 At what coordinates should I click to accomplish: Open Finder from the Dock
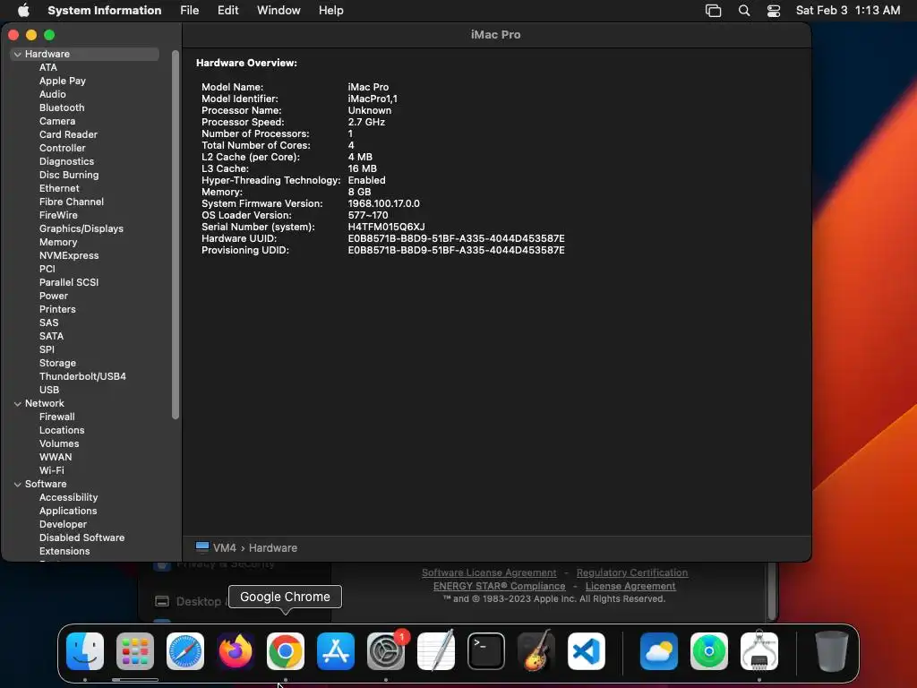85,650
